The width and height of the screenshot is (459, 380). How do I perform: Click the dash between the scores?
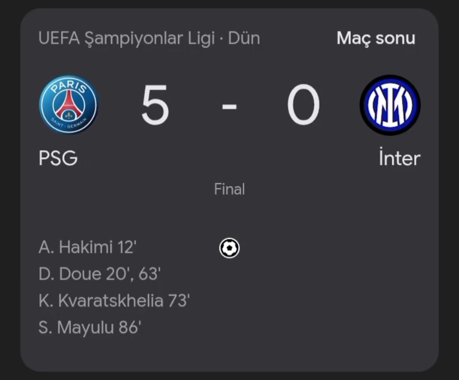(x=229, y=106)
